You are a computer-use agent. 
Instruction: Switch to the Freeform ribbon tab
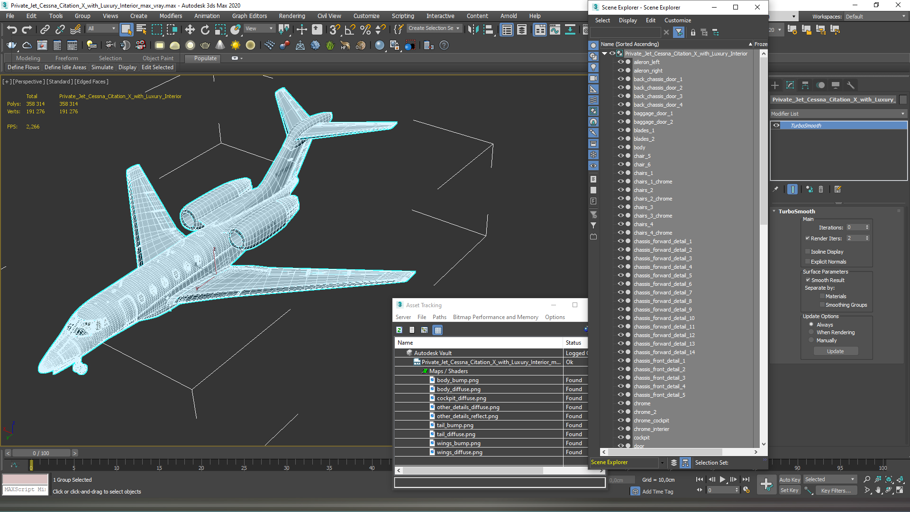click(66, 58)
